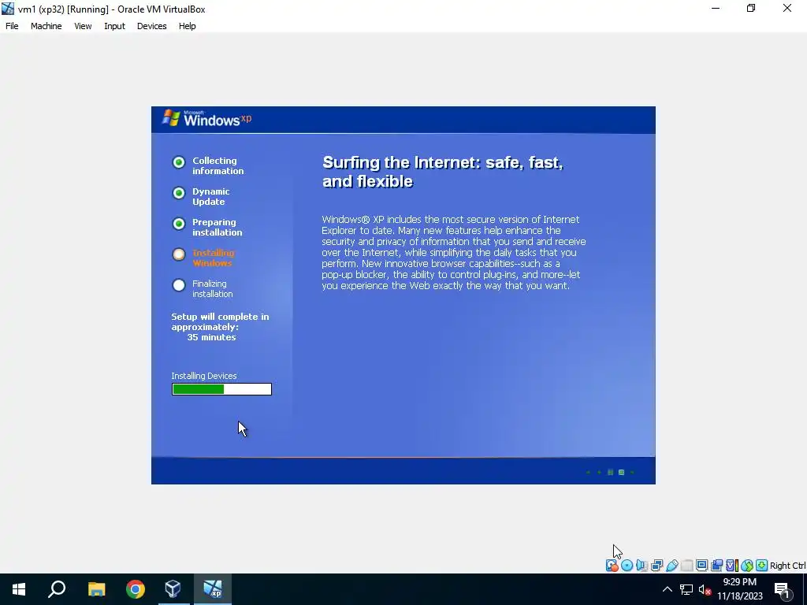
Task: Click the VirtualBox window title icon
Action: coord(8,9)
